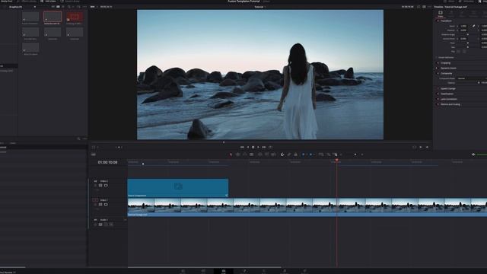The height and width of the screenshot is (274, 487).
Task: Click Play forward under the viewer
Action: (x=259, y=147)
